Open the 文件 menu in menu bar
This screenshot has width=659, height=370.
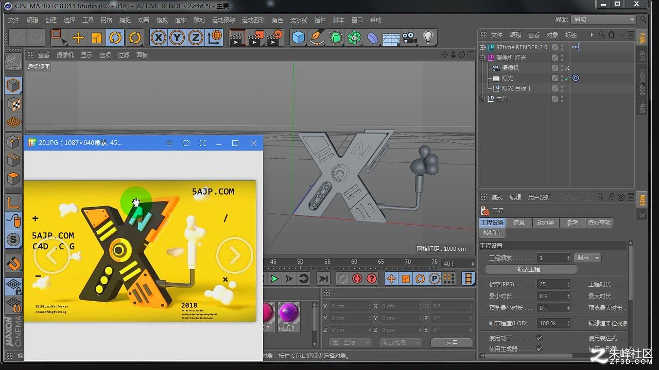coord(14,20)
